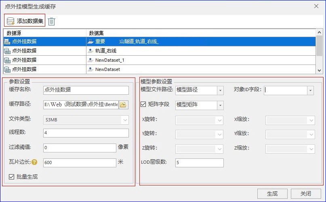Open folder browse icon beside 缓存路径

tap(124, 104)
